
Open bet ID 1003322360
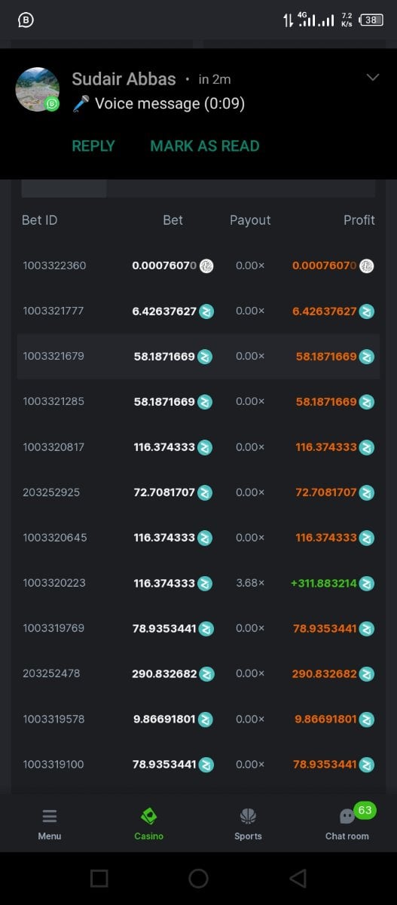click(x=54, y=265)
